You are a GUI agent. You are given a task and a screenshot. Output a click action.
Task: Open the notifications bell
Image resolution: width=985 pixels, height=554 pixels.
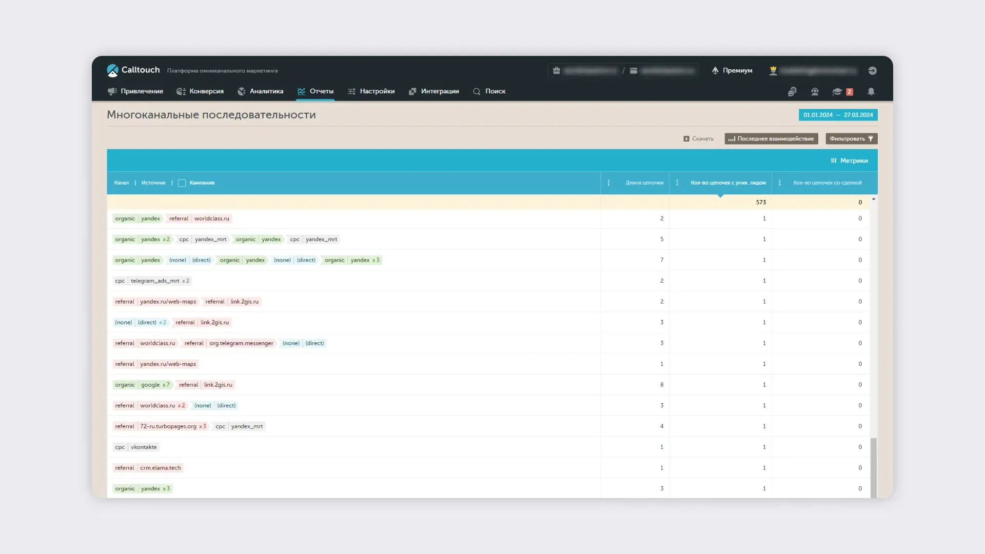pyautogui.click(x=871, y=91)
